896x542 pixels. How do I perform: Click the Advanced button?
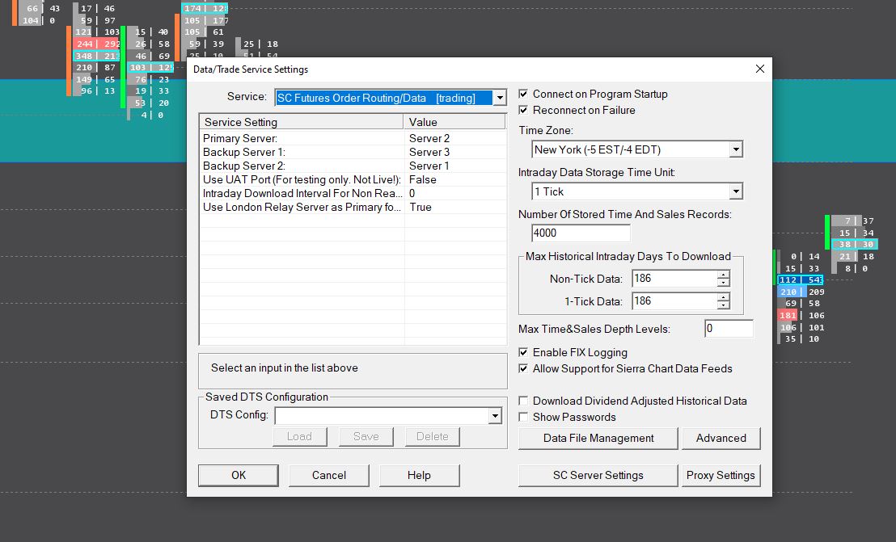pos(721,438)
